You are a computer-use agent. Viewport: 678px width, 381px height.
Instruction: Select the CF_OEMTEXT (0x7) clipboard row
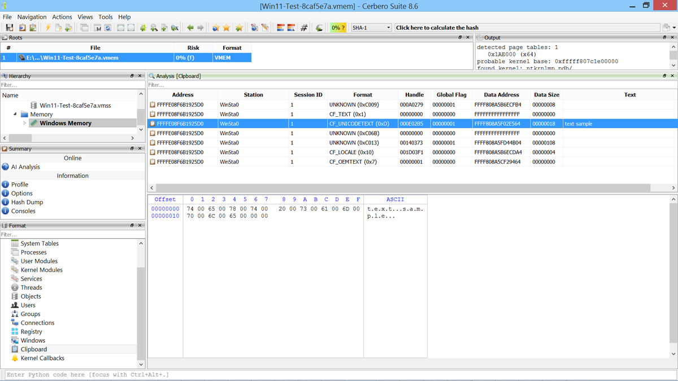[x=412, y=162]
